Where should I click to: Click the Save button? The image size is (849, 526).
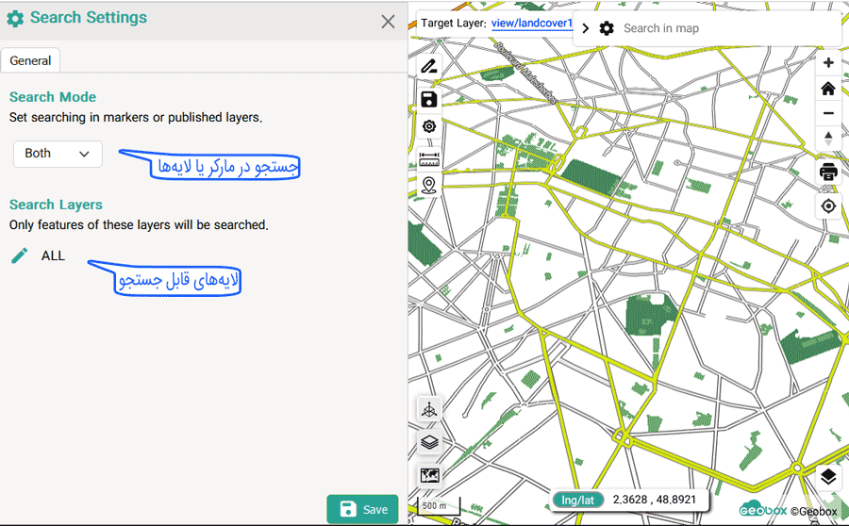[x=362, y=509]
